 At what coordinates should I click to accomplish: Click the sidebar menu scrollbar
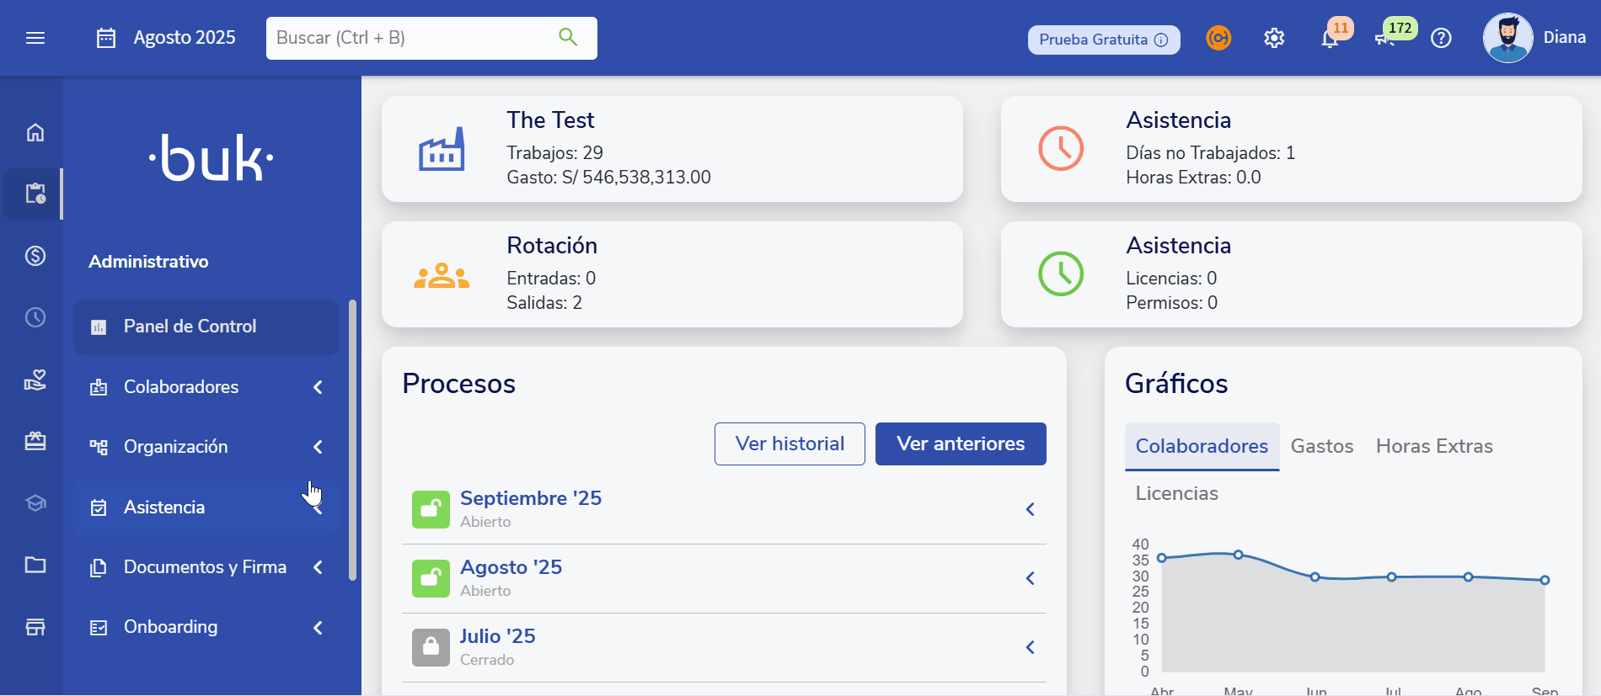[352, 439]
